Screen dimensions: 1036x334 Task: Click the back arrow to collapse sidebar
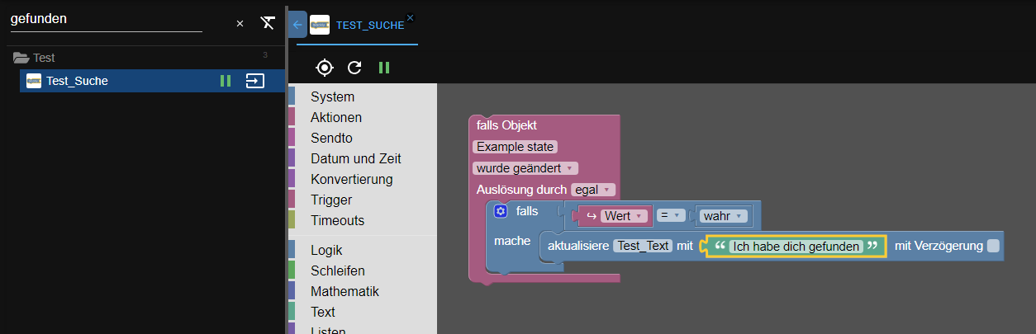tap(297, 25)
